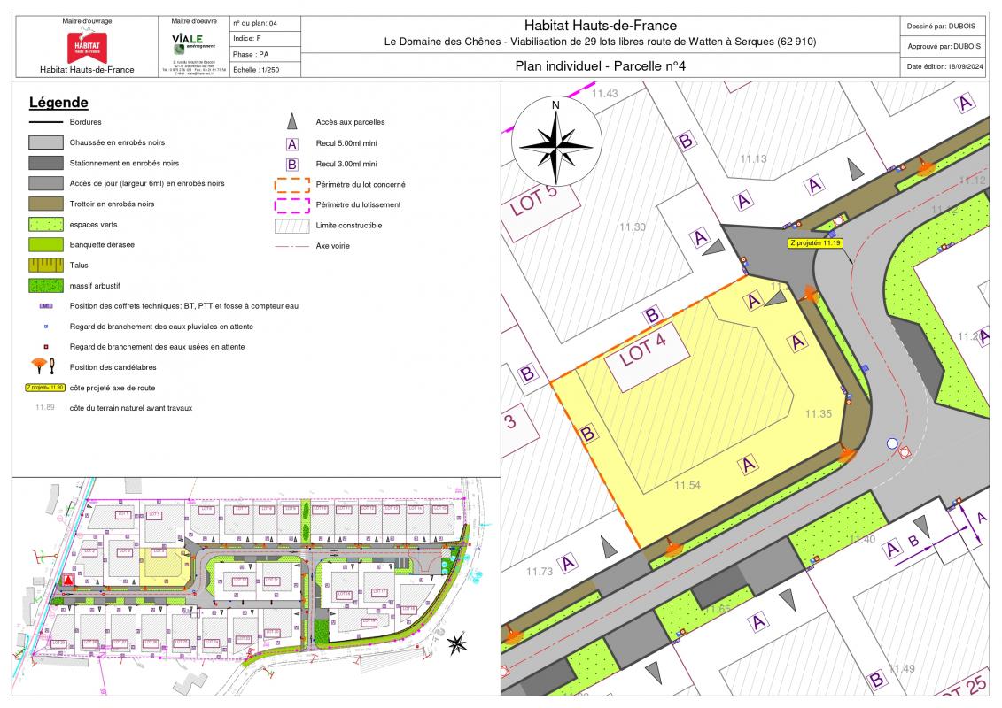
Task: Select the legend's 'A' recul 5.00ml box
Action: click(x=291, y=143)
